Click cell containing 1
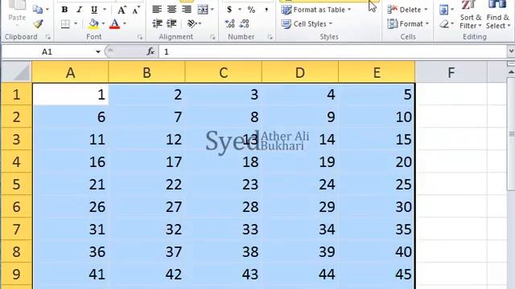 point(70,95)
